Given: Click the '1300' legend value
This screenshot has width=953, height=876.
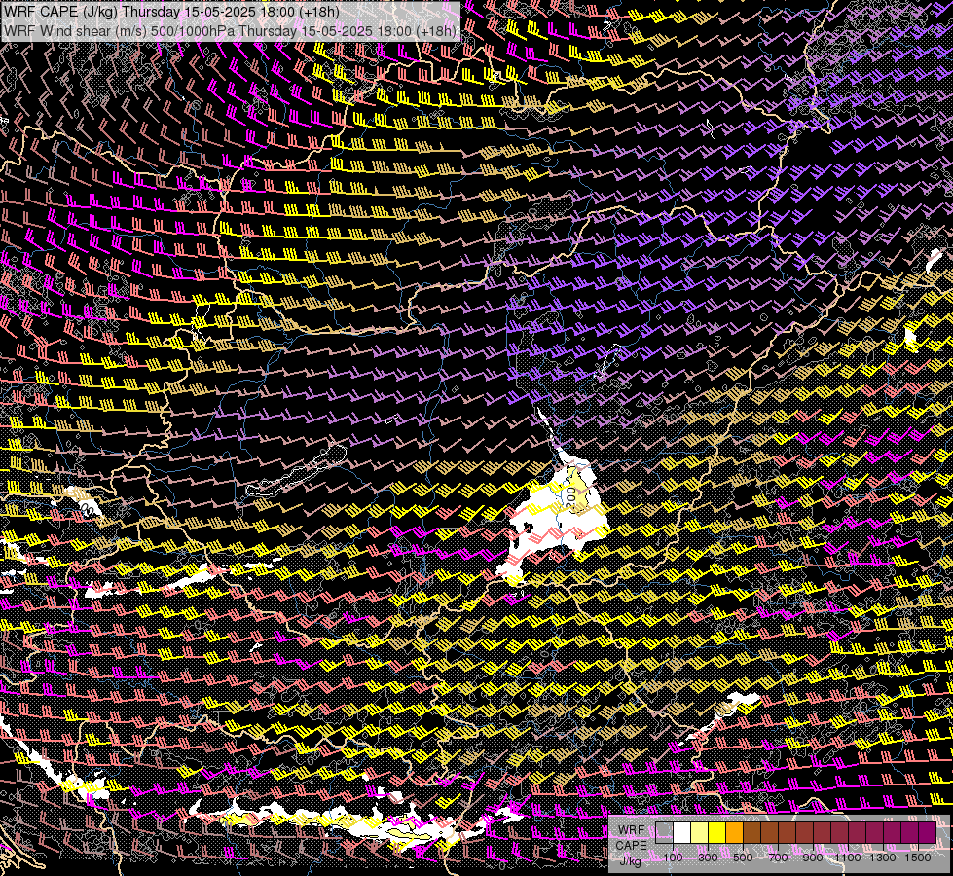Looking at the screenshot, I should coord(883,858).
